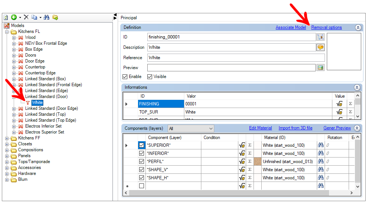Image resolution: width=369 pixels, height=203 pixels.
Task: Expand the Wood model node
Action: click(14, 38)
